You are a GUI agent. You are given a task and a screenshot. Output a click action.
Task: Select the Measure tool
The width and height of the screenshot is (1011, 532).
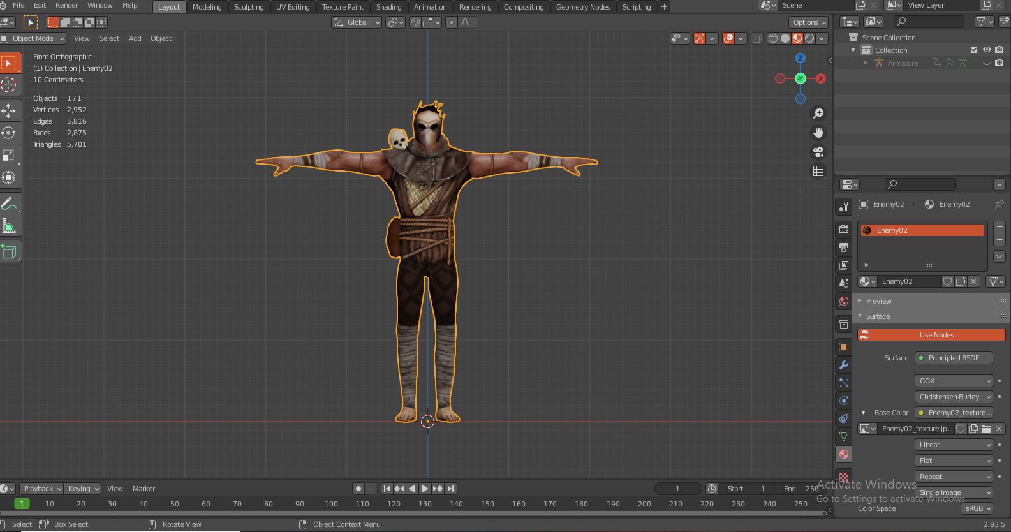pyautogui.click(x=9, y=226)
